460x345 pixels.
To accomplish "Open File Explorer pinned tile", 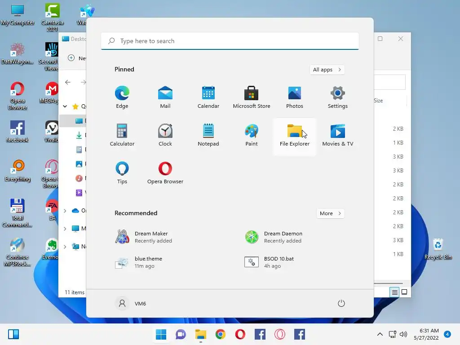I will [295, 137].
